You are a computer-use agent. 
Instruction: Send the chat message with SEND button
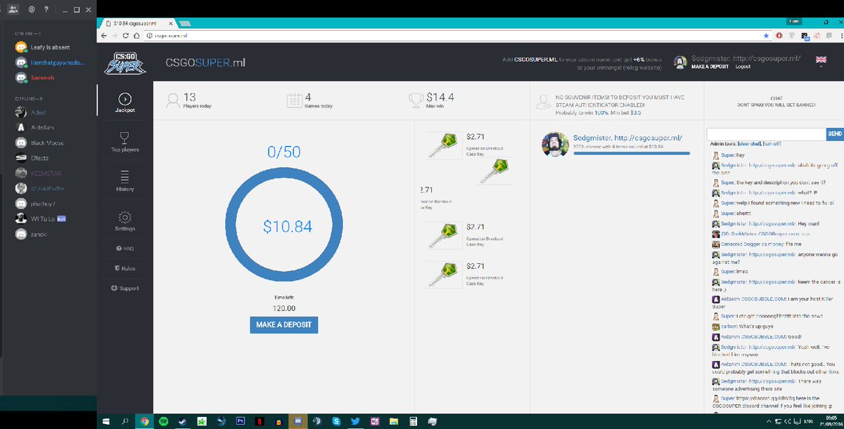[x=834, y=133]
